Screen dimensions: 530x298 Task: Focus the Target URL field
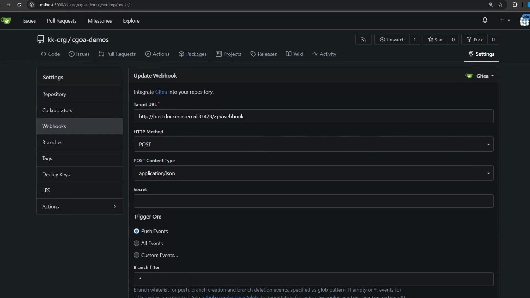tap(313, 116)
